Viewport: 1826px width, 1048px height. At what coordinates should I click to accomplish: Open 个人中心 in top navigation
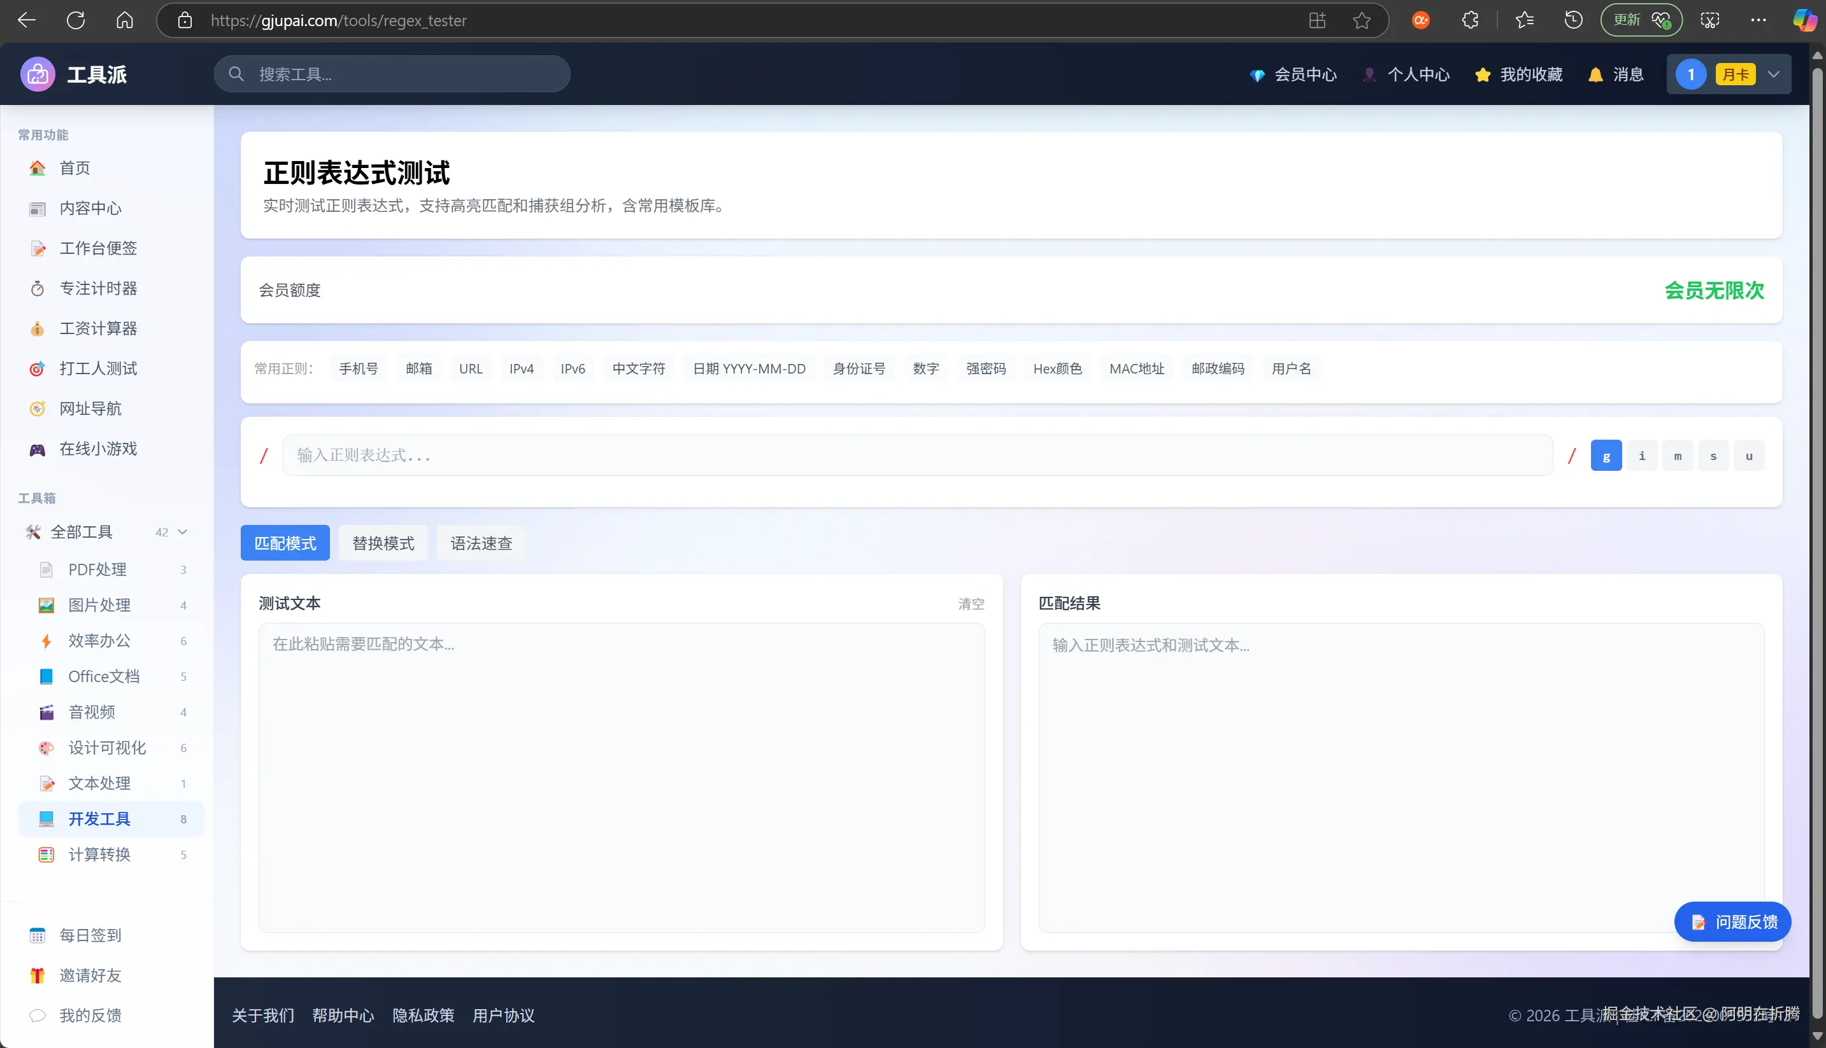coord(1406,74)
